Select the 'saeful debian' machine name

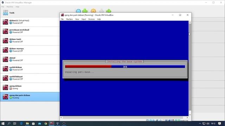click(x=15, y=67)
